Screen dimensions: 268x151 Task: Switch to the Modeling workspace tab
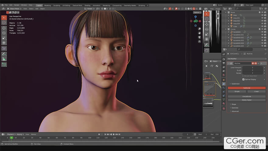click(x=48, y=5)
